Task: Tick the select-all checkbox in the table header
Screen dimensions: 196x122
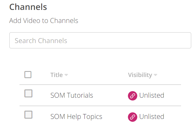Action: tap(28, 75)
